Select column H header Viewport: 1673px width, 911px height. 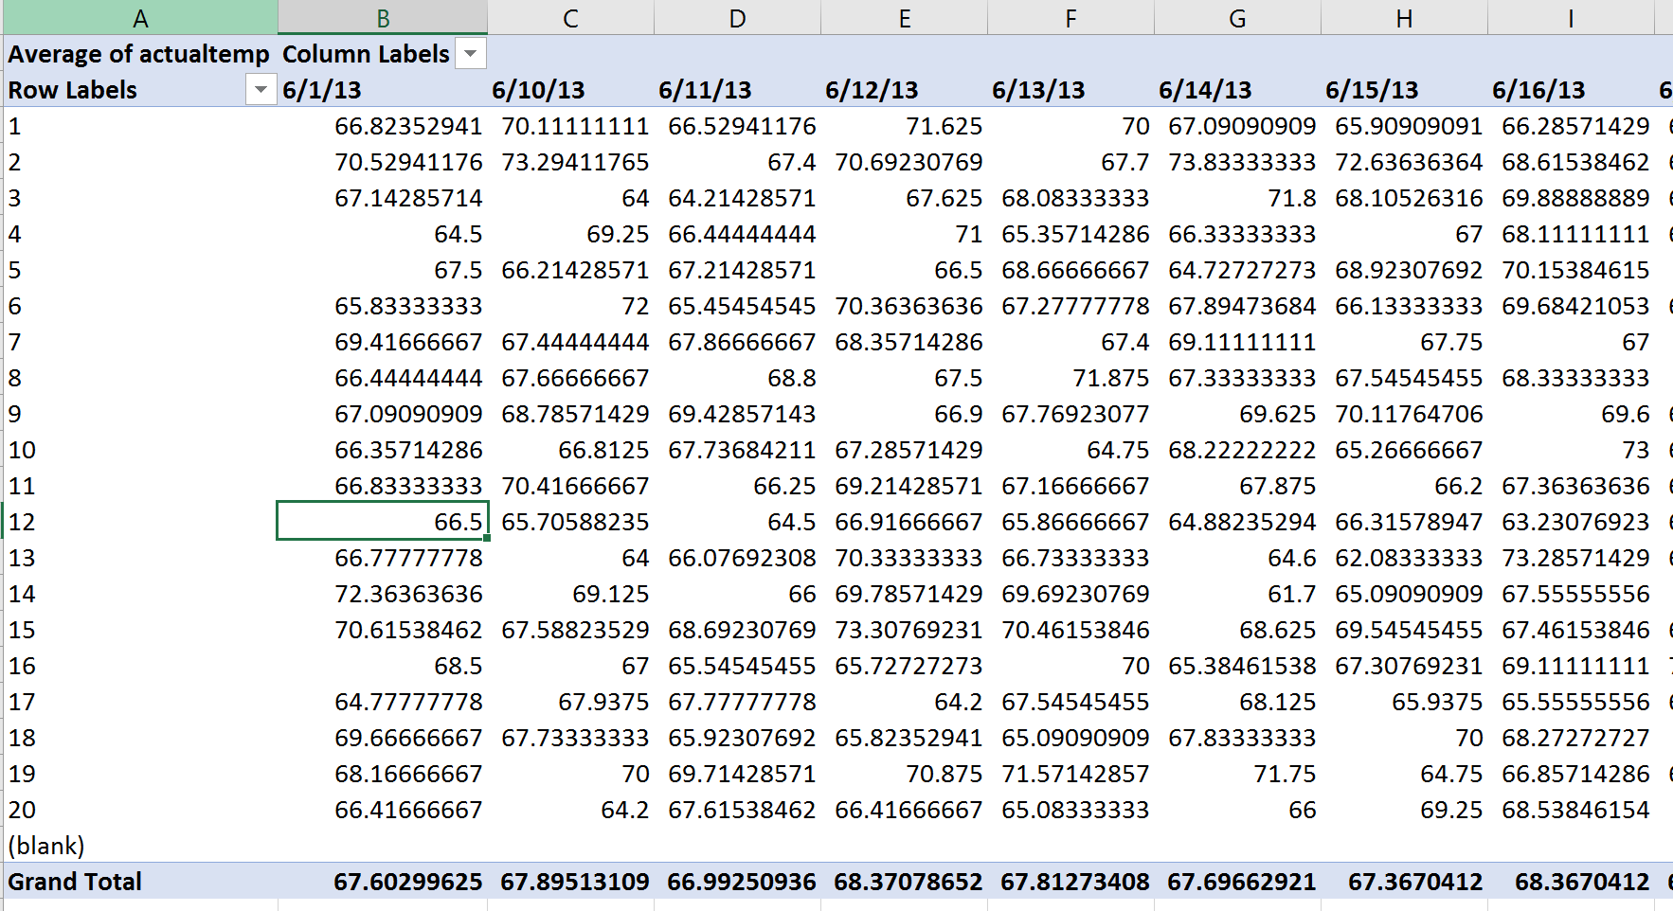pyautogui.click(x=1404, y=18)
